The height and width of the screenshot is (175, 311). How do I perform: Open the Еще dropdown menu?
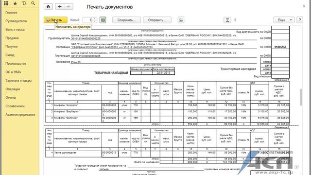tap(284, 20)
